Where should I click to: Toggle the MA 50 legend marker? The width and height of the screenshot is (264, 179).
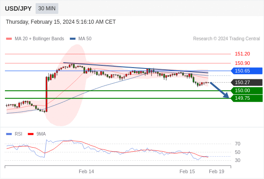click(72, 39)
